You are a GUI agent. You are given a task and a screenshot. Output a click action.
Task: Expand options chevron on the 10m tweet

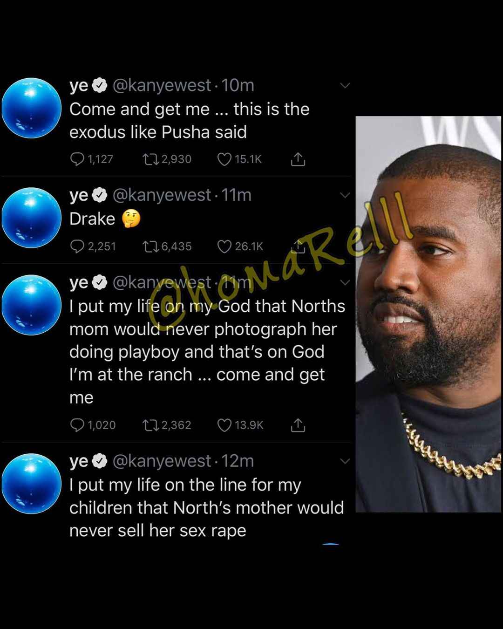tap(345, 85)
